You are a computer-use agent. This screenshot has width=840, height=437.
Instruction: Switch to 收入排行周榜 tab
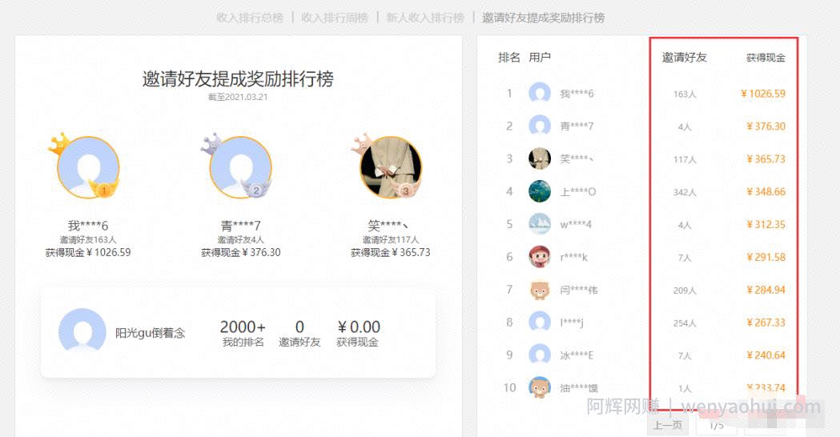click(x=335, y=18)
